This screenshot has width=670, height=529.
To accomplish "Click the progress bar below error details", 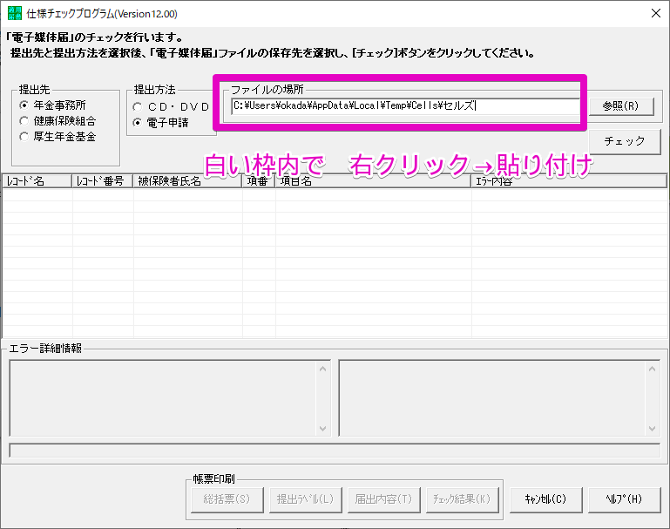I will click(x=335, y=451).
